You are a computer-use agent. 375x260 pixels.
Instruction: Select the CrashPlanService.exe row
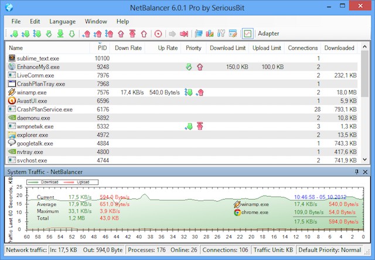coord(45,110)
